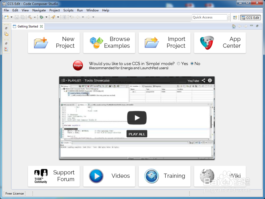The width and height of the screenshot is (265, 199).
Task: Open the Build dropdown arrow
Action: click(x=35, y=17)
